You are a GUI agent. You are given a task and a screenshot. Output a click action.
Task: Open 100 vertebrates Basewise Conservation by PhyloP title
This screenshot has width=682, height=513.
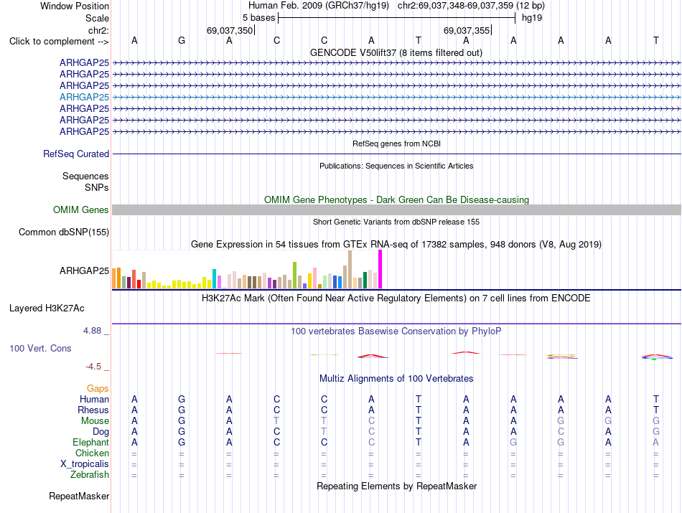pyautogui.click(x=396, y=331)
